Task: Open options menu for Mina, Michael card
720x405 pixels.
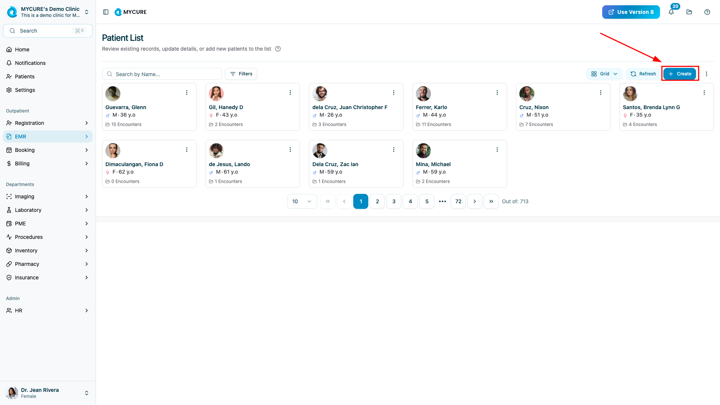Action: point(497,150)
